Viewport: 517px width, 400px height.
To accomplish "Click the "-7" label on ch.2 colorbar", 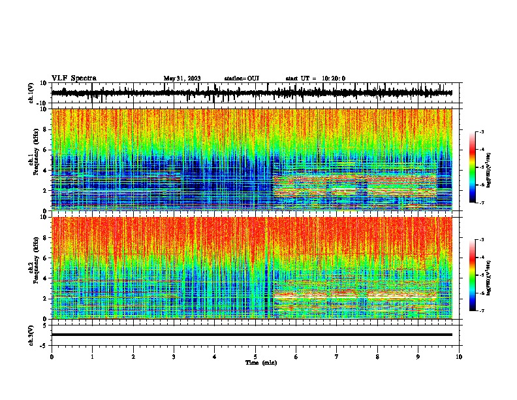I will (x=482, y=310).
